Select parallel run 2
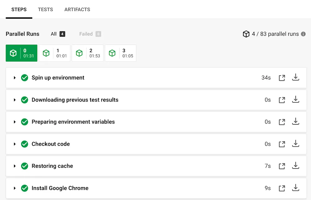The width and height of the screenshot is (311, 200). pos(87,53)
